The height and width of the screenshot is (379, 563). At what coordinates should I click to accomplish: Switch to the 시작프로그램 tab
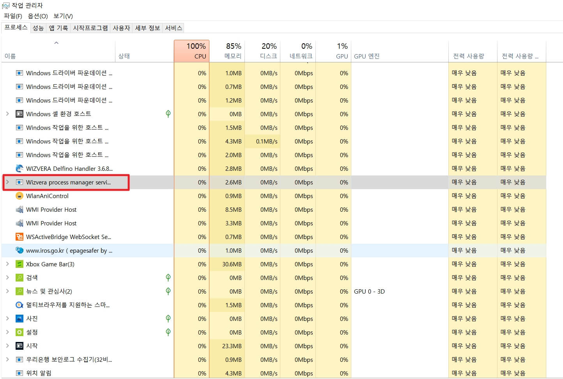[x=90, y=28]
